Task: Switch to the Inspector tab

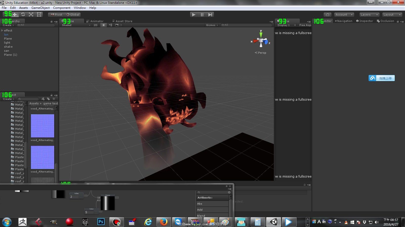Action: coord(365,21)
